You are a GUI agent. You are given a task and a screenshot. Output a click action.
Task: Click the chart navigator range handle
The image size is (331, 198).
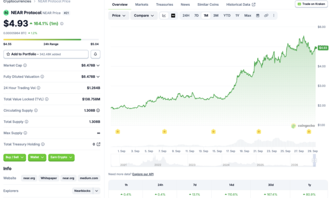coord(314,161)
